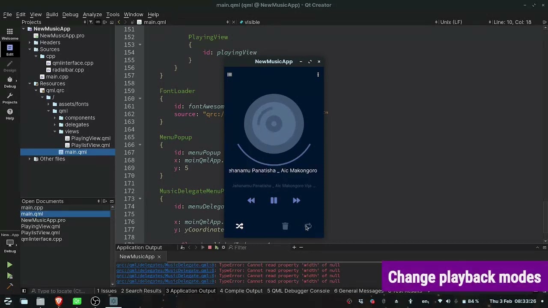Viewport: 548px width, 308px height.
Task: Open hamburger menu in NewMusicApp window
Action: pos(229,75)
